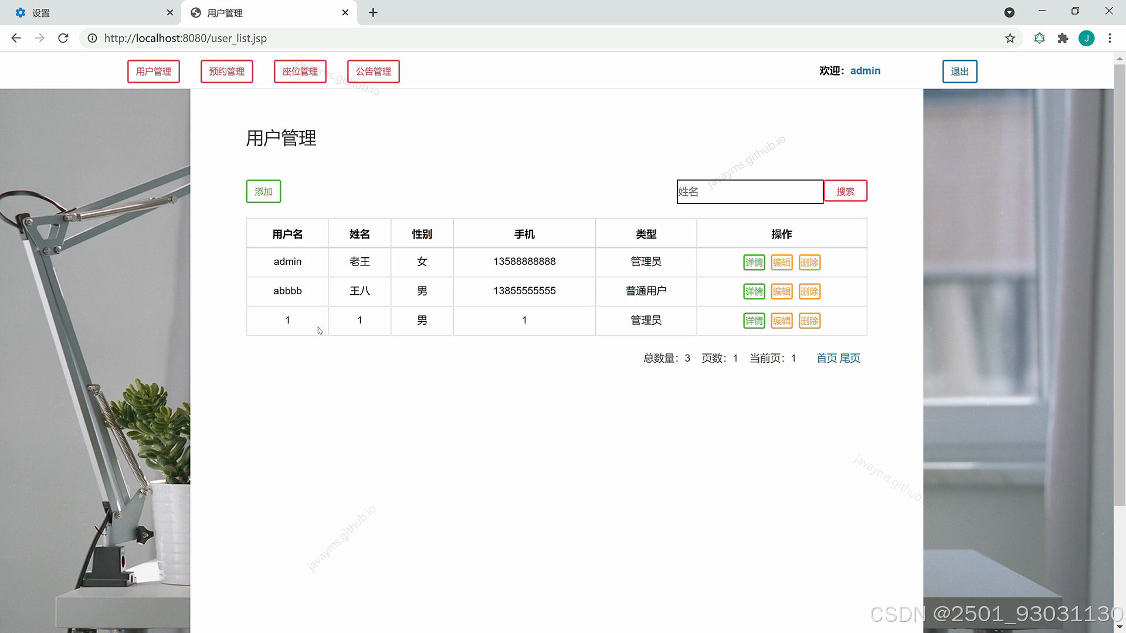1126x633 pixels.
Task: Click the address bar URL
Action: coord(185,38)
